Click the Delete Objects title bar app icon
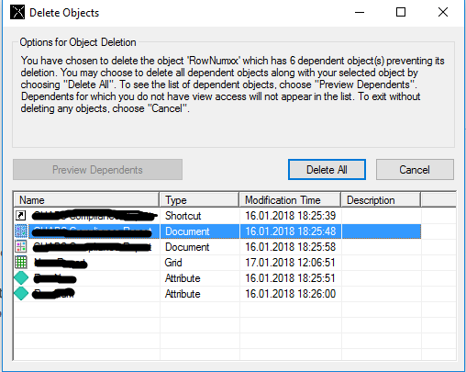The image size is (466, 372). [x=17, y=13]
